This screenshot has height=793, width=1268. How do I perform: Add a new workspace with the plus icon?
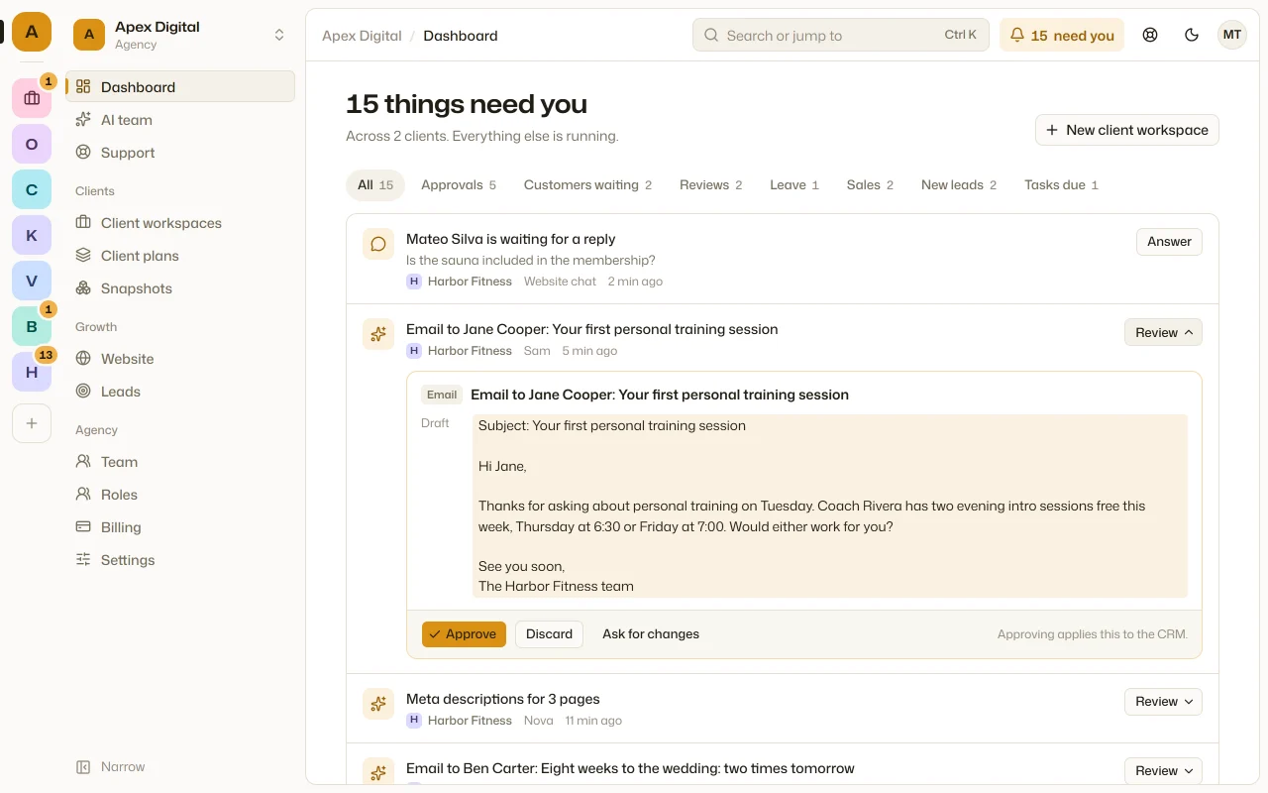32,423
